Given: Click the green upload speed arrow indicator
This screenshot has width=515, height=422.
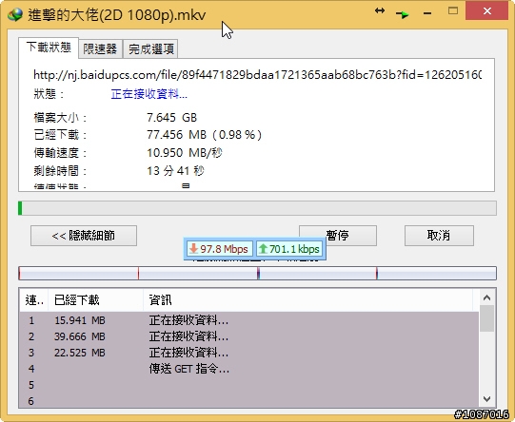Looking at the screenshot, I should (263, 249).
